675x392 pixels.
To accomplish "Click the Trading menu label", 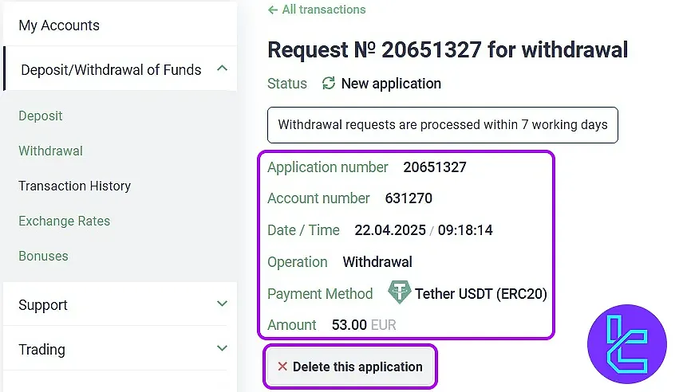I will tap(41, 349).
